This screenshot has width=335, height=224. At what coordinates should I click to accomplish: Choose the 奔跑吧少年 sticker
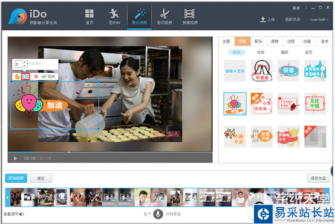click(x=288, y=137)
